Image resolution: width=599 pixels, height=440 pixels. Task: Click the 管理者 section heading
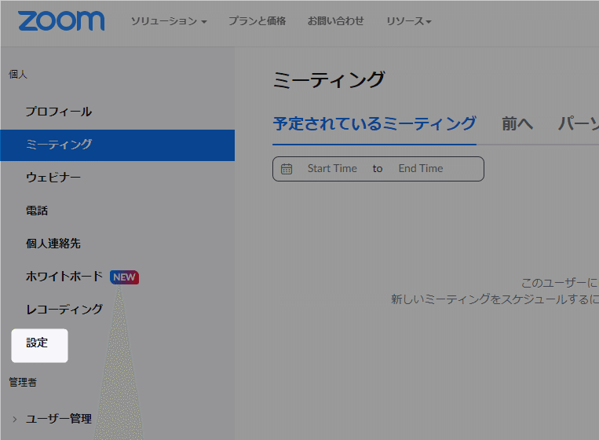(23, 383)
